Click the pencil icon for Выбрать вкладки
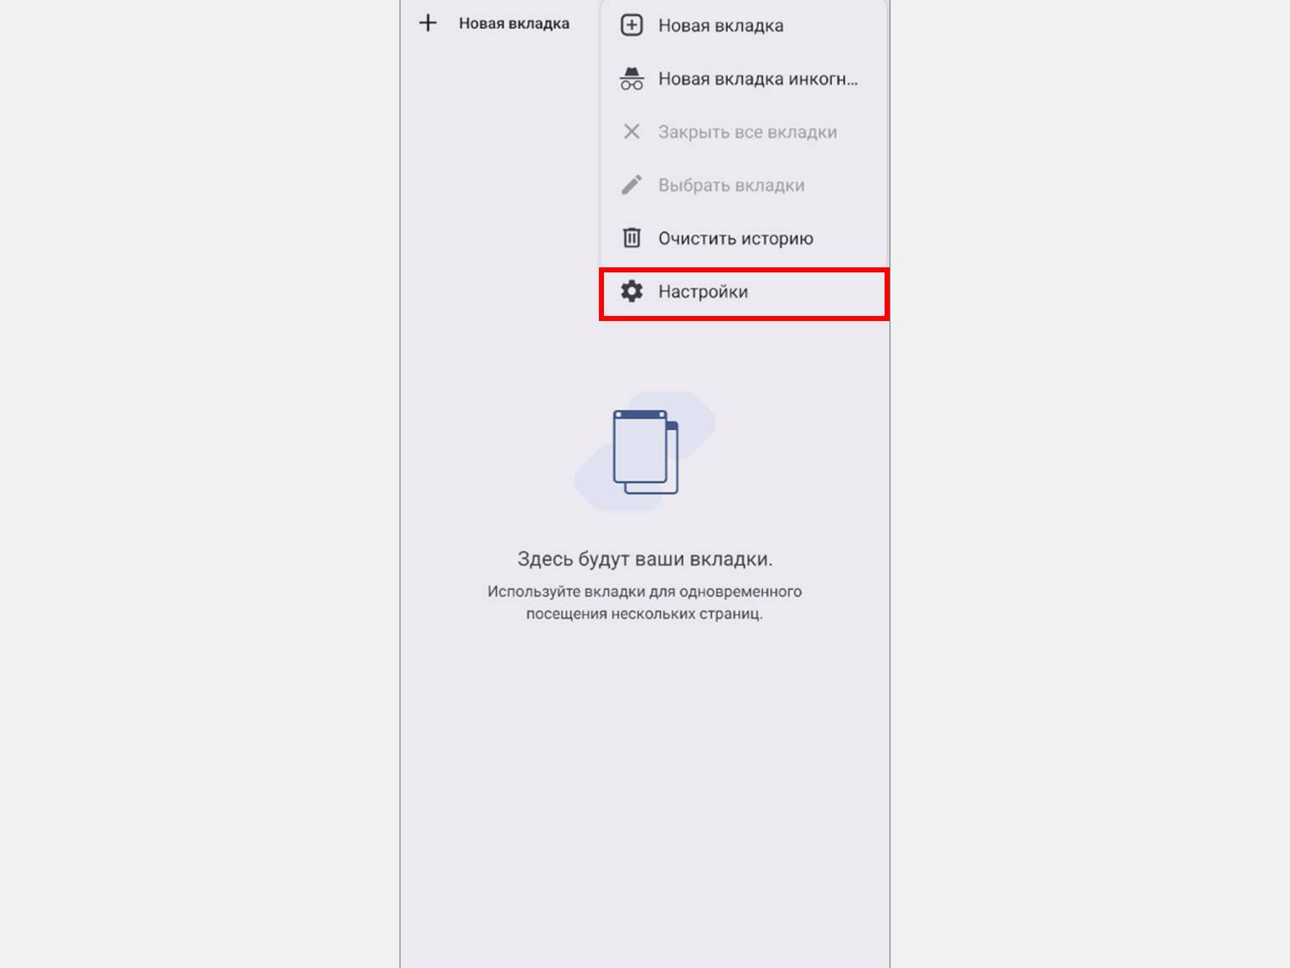This screenshot has width=1290, height=968. tap(632, 184)
